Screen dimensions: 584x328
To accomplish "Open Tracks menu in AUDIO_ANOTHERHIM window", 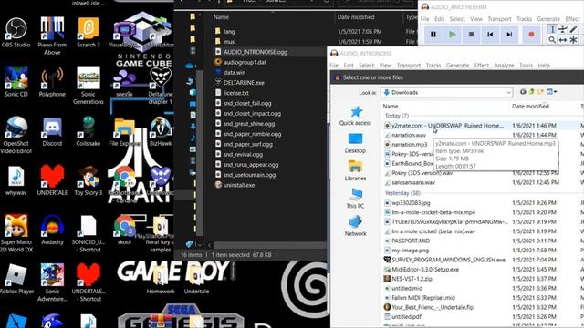I will pos(524,18).
